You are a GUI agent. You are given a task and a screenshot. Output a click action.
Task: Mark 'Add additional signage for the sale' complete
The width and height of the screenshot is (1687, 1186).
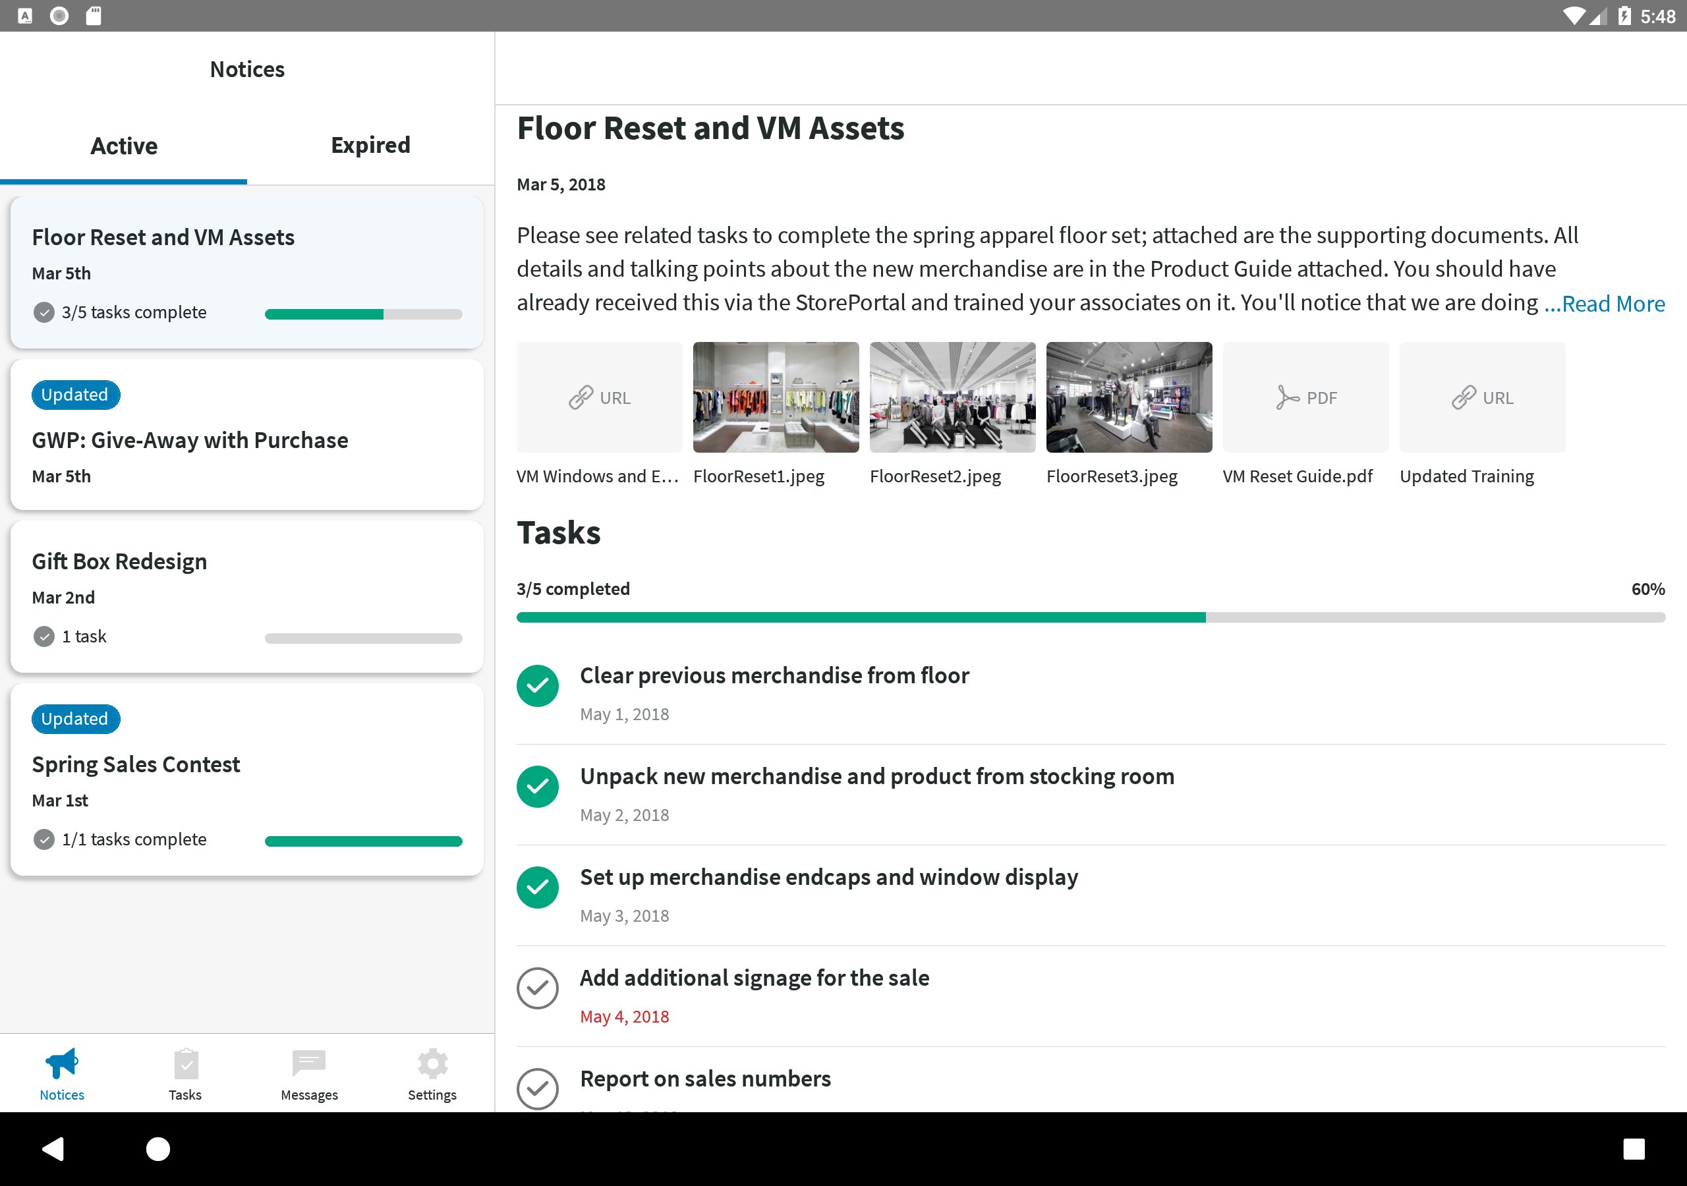(x=538, y=988)
